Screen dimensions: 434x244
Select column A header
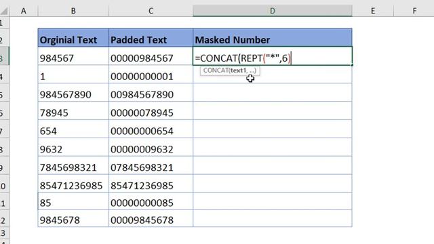point(24,11)
